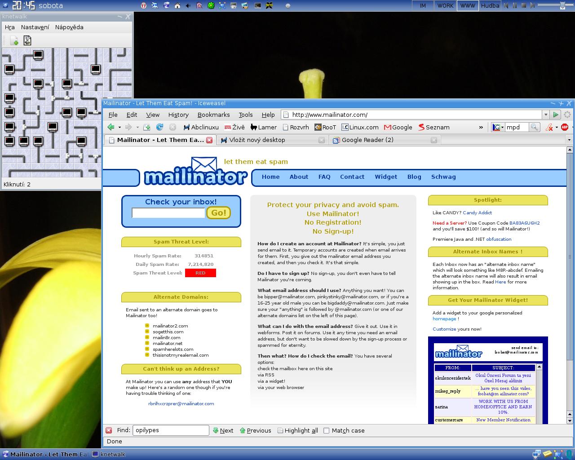
Task: Open the Candy Addict link
Action: pos(477,212)
